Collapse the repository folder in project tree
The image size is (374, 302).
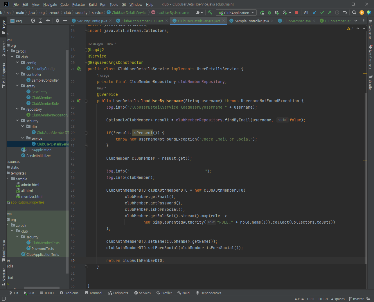pos(17,109)
